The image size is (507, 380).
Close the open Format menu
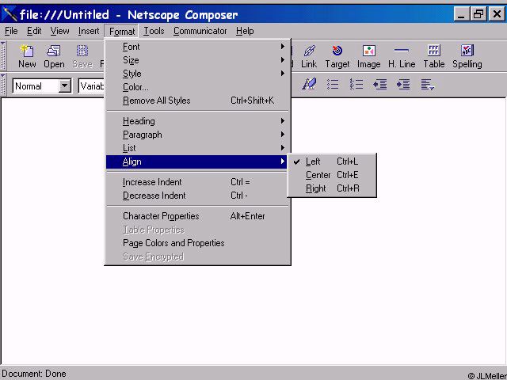click(x=121, y=32)
